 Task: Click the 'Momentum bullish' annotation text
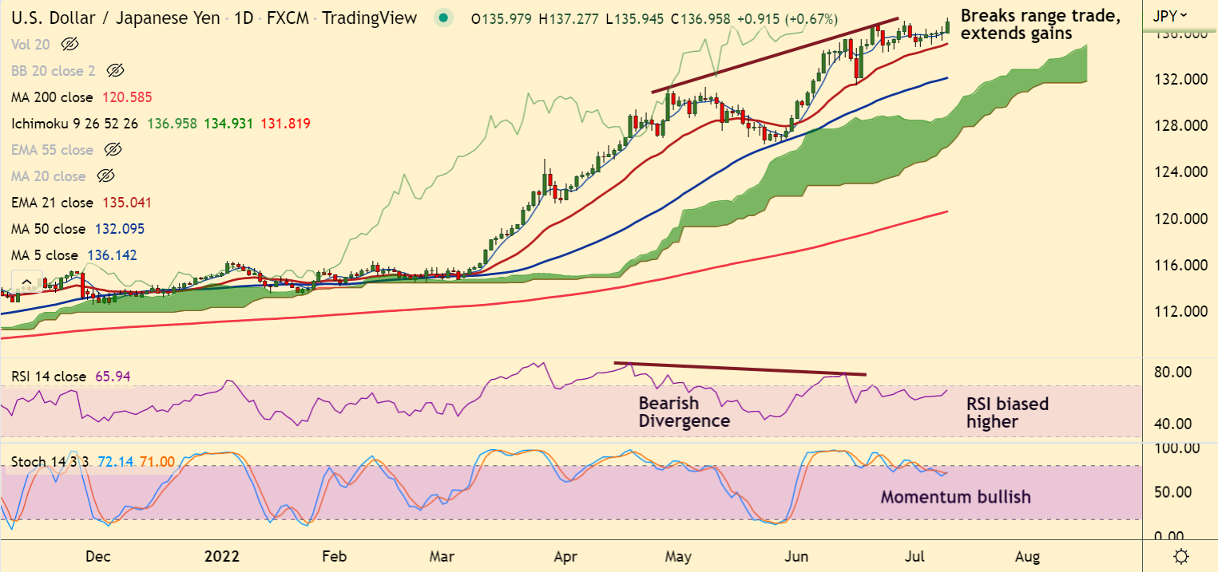click(955, 497)
